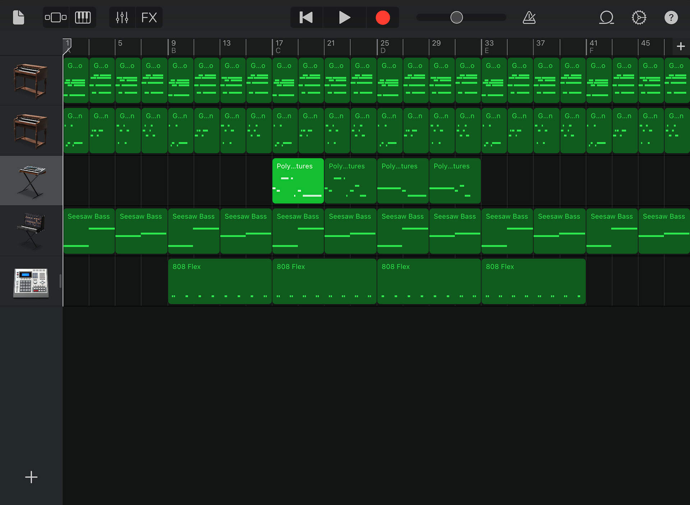Switch to the Tracks view button

point(56,17)
